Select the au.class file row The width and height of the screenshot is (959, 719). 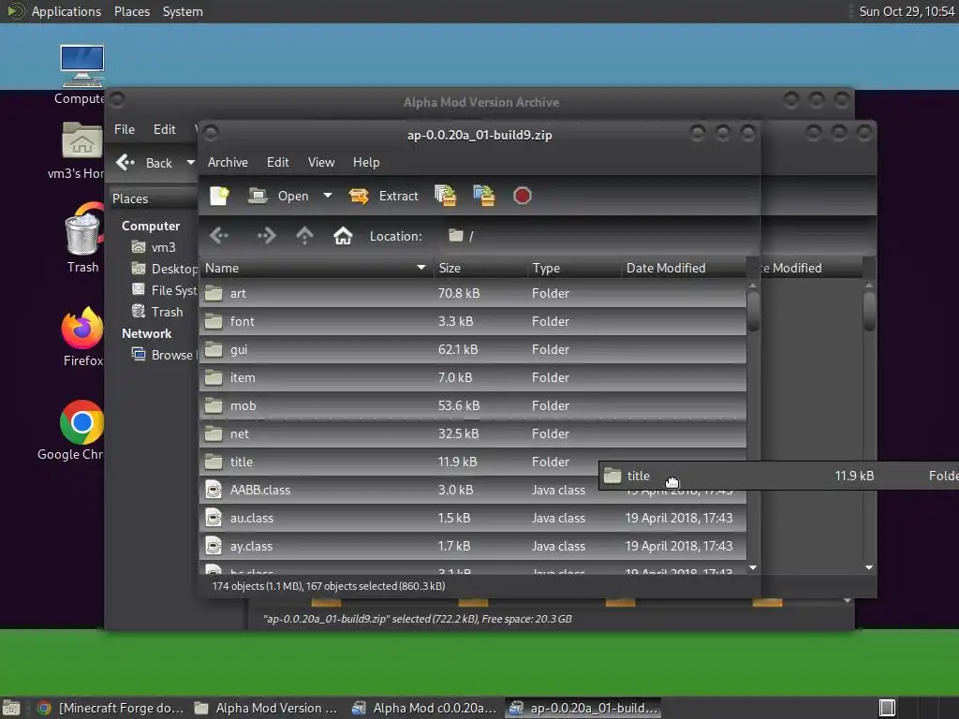[472, 519]
